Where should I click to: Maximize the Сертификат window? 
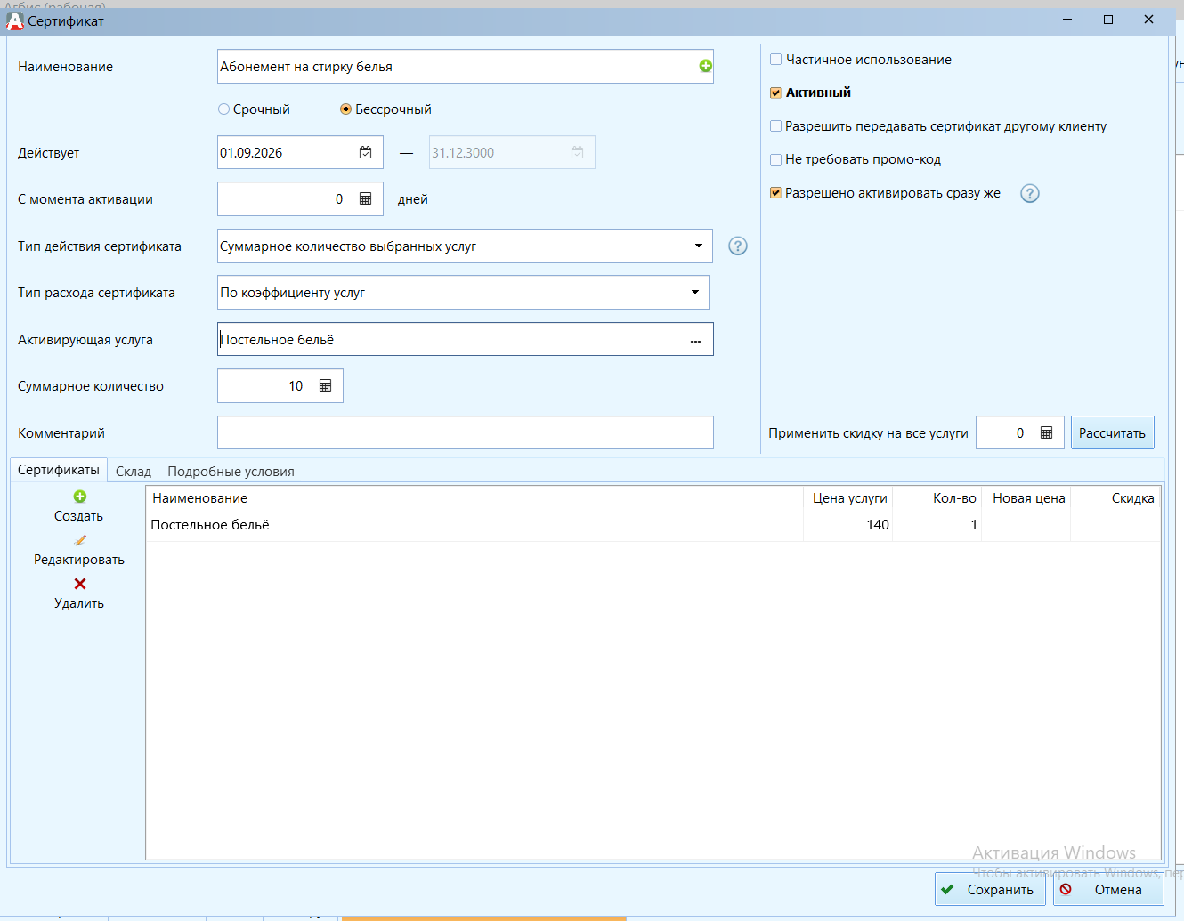(1108, 20)
